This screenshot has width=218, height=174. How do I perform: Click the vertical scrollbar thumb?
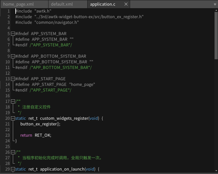point(216,35)
